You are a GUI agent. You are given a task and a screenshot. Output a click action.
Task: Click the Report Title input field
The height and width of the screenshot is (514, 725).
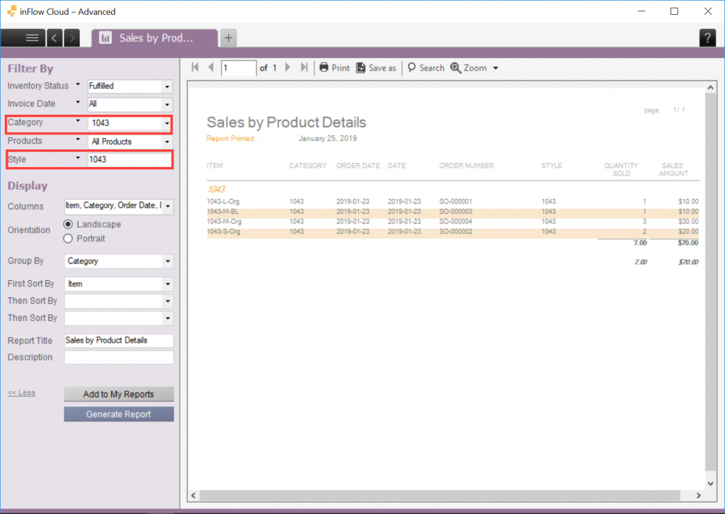pyautogui.click(x=118, y=341)
